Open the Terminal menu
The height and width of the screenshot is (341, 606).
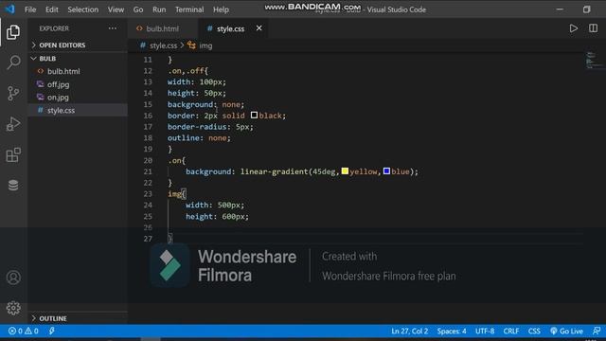189,9
